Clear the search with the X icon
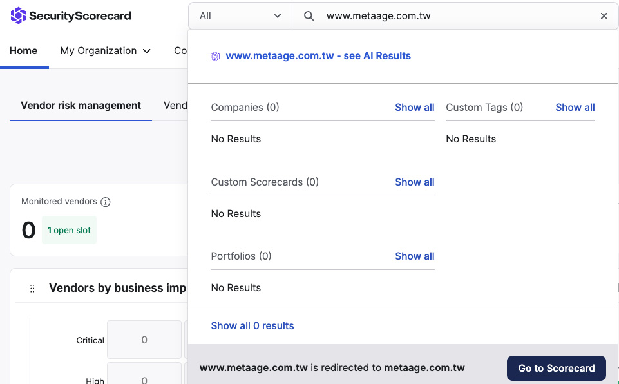 (604, 16)
